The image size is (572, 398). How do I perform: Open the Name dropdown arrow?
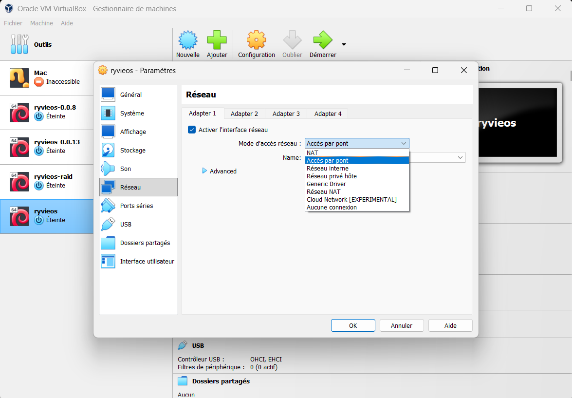click(x=461, y=157)
